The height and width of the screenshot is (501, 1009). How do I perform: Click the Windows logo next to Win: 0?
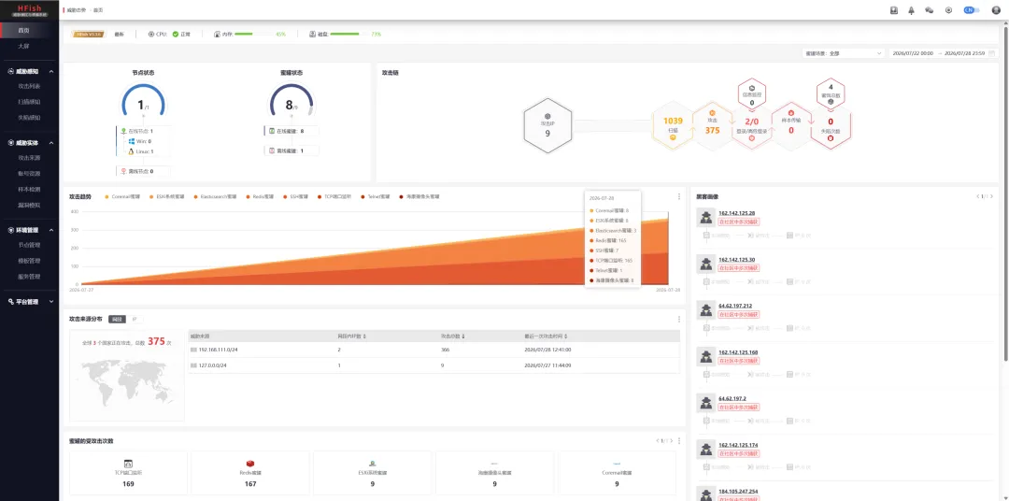coord(132,141)
